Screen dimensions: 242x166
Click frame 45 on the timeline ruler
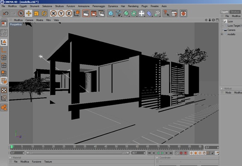point(106,147)
